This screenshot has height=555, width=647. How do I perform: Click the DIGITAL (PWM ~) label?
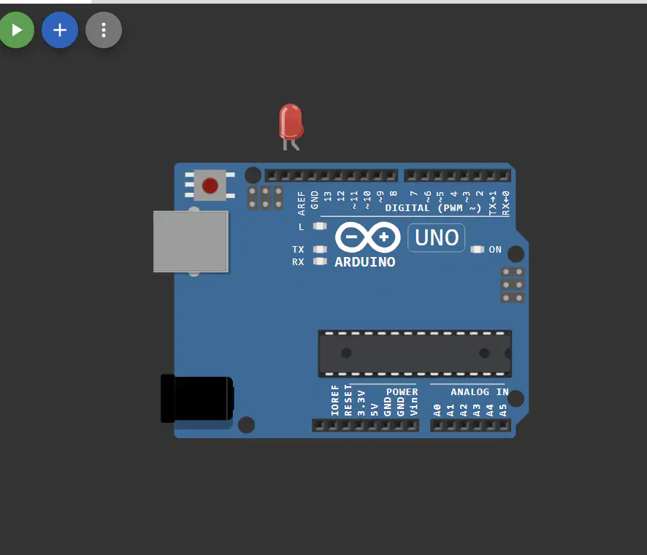tap(433, 208)
